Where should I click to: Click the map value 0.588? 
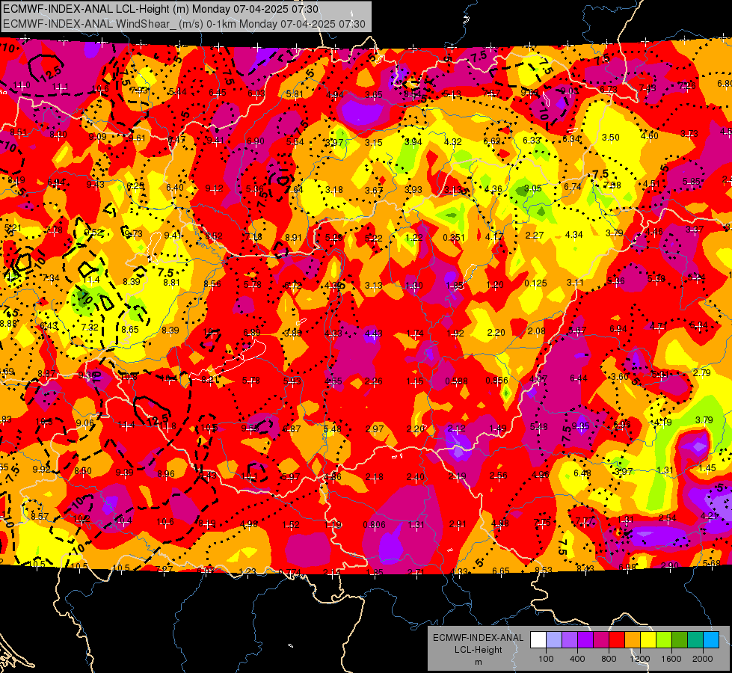(456, 381)
